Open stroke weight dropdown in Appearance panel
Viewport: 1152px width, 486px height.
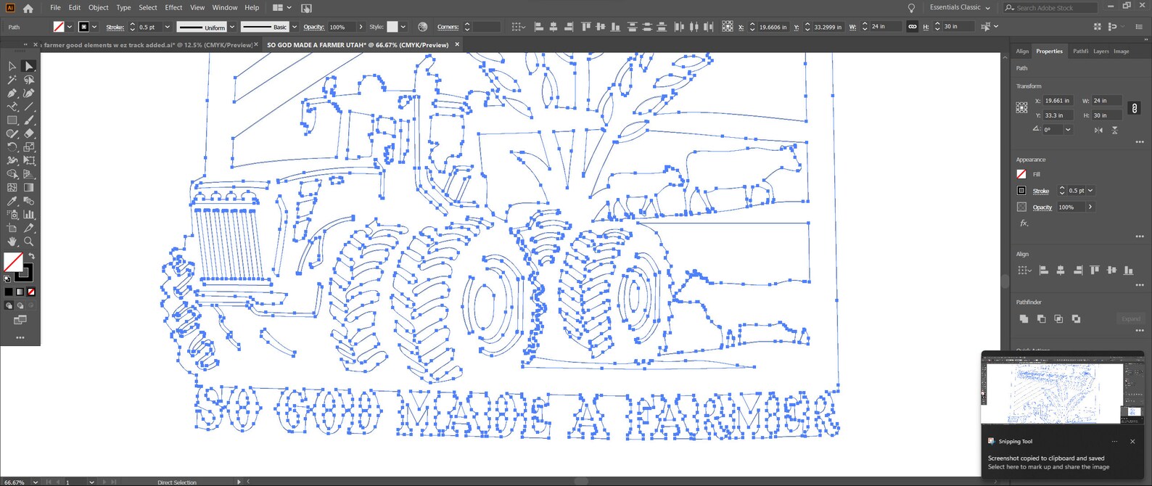click(1090, 191)
